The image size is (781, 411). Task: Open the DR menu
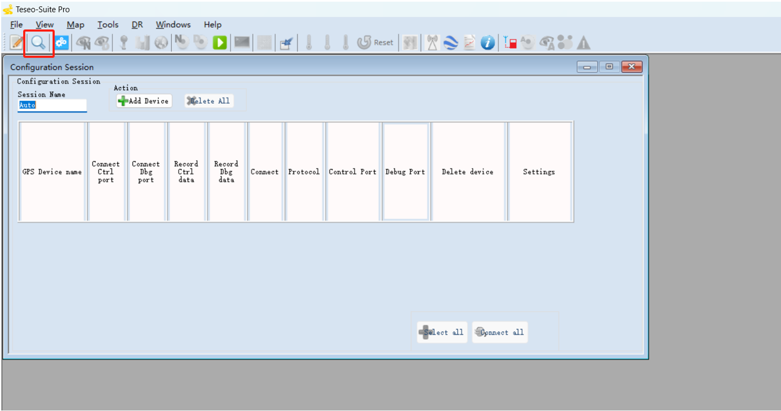click(137, 25)
